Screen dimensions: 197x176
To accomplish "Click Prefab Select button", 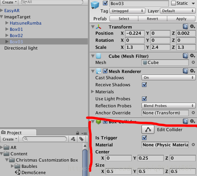I will tap(124, 19).
